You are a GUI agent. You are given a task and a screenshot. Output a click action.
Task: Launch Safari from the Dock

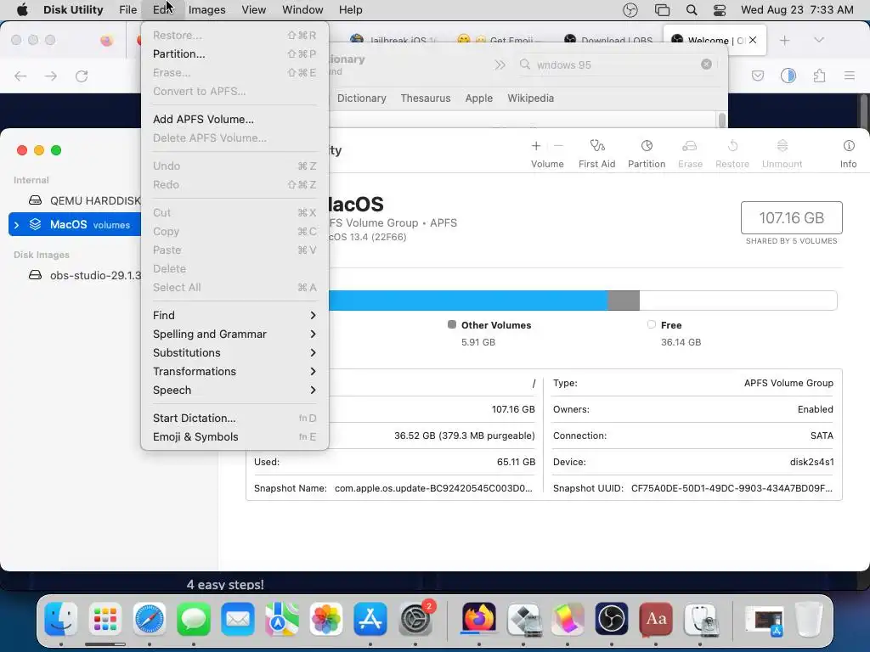150,619
